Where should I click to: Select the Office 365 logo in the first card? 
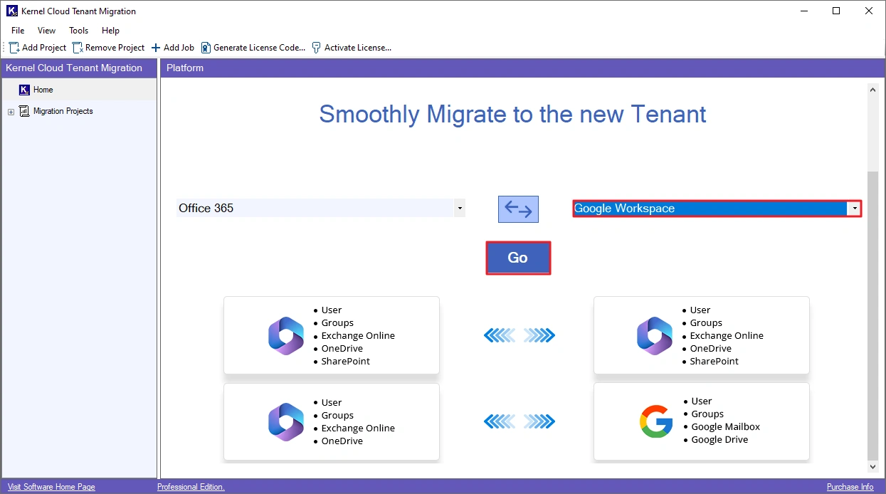[x=285, y=335]
